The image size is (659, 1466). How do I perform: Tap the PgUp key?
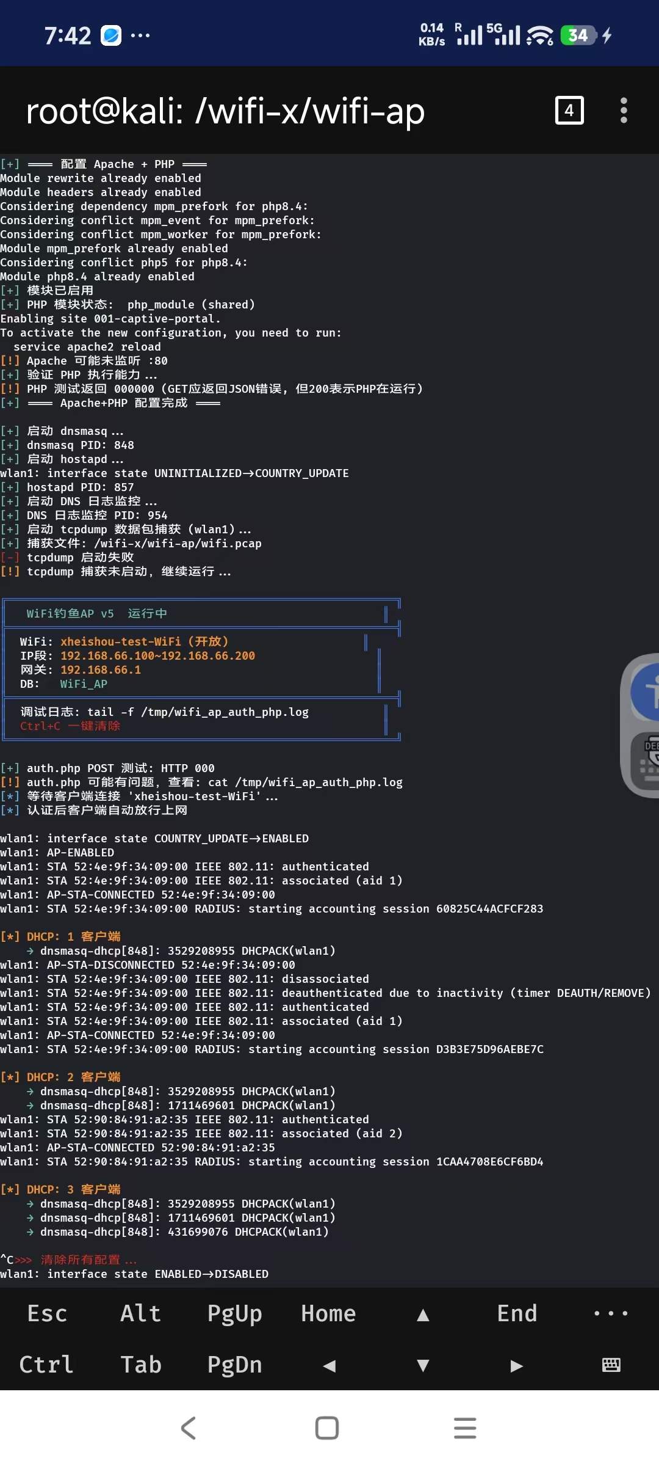point(235,1313)
